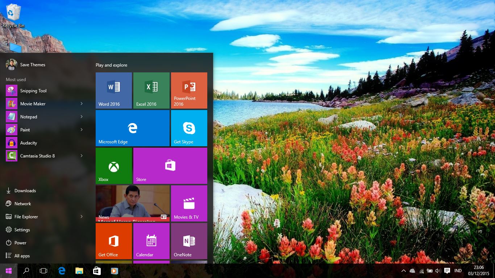This screenshot has height=278, width=495.
Task: Click the Get Skype tile
Action: tap(189, 128)
